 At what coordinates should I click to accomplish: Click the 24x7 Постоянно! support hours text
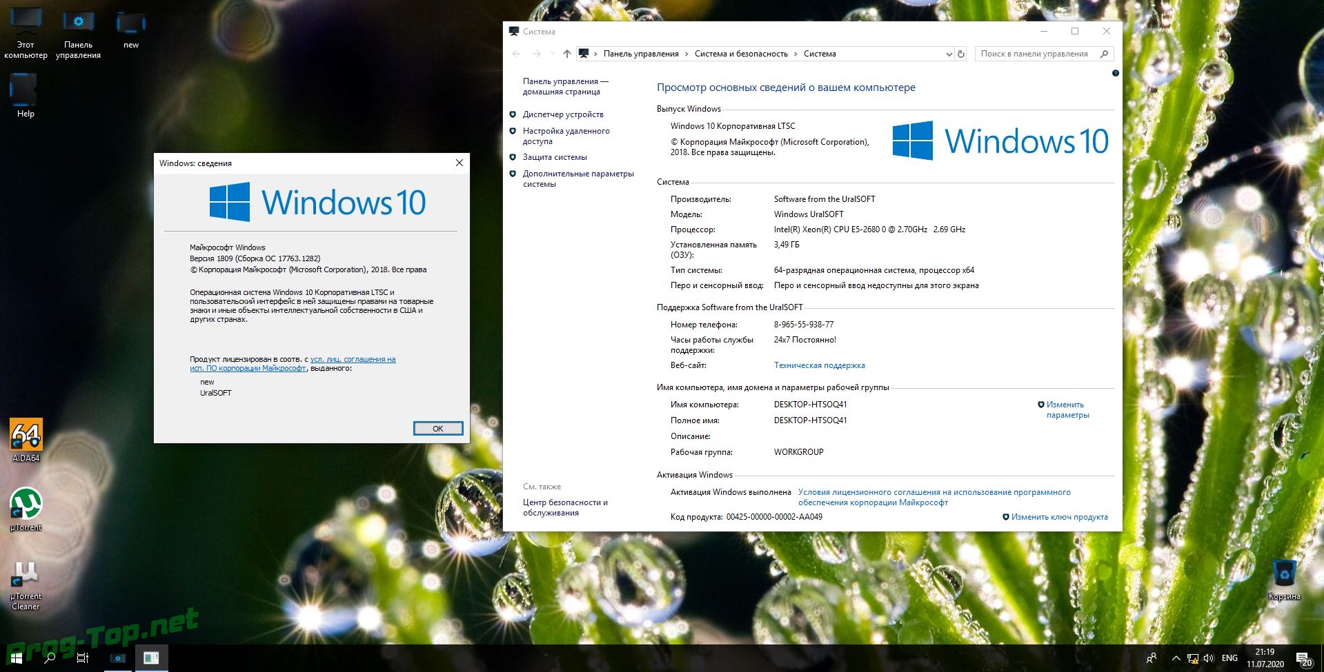click(804, 340)
